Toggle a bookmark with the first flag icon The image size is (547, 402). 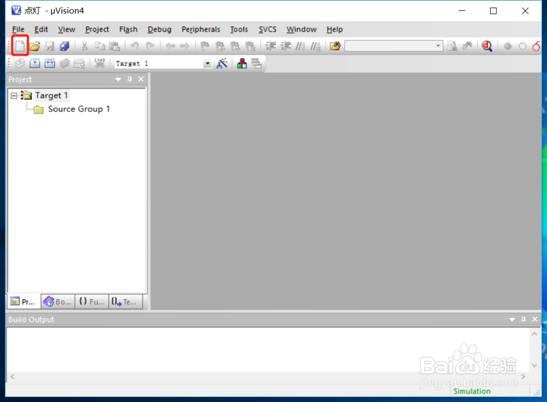pyautogui.click(x=205, y=46)
